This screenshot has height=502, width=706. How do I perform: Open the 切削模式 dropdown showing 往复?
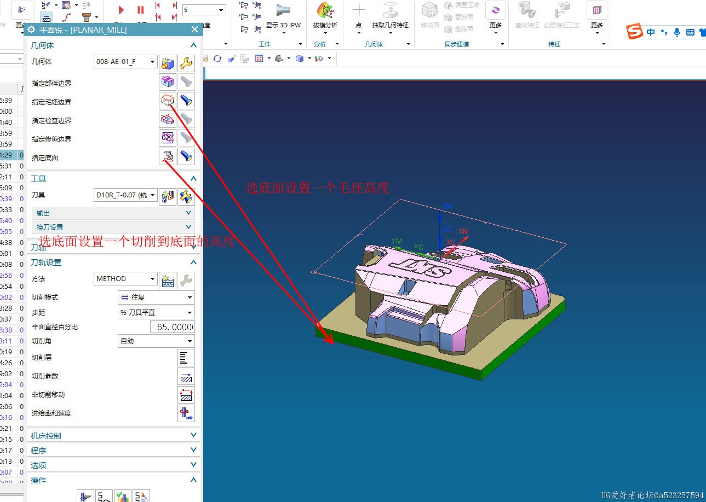[x=156, y=297]
